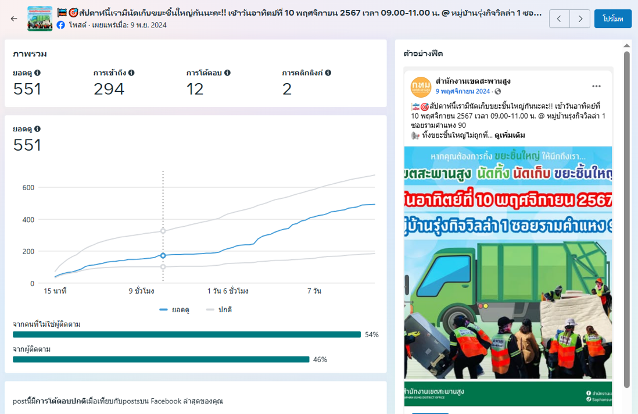Screen dimensions: 638x414
Task: Click lower gray data point on chart
Action: coord(163,267)
